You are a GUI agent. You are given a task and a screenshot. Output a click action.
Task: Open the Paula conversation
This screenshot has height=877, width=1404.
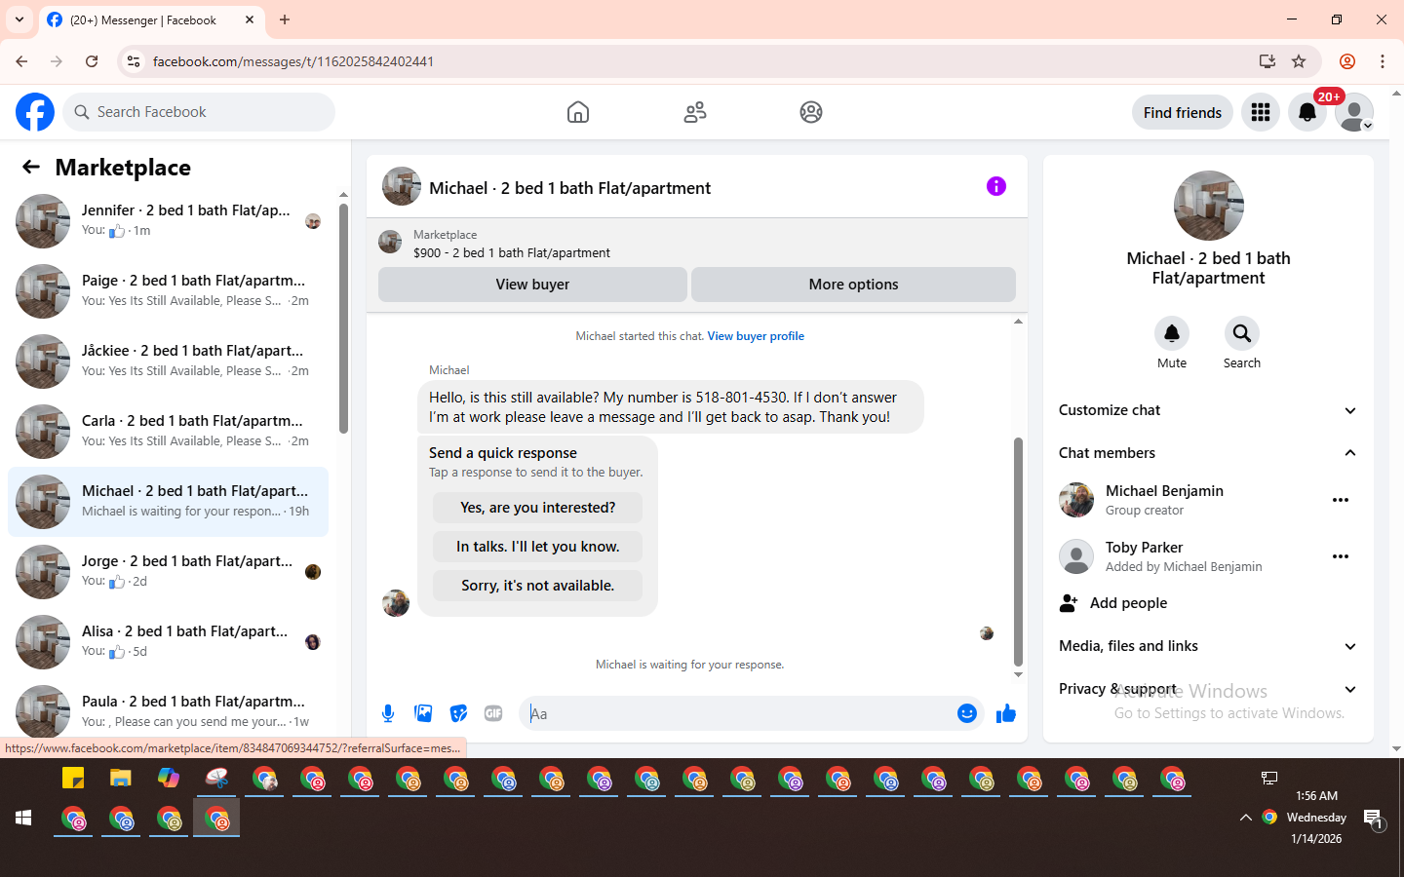tap(168, 709)
